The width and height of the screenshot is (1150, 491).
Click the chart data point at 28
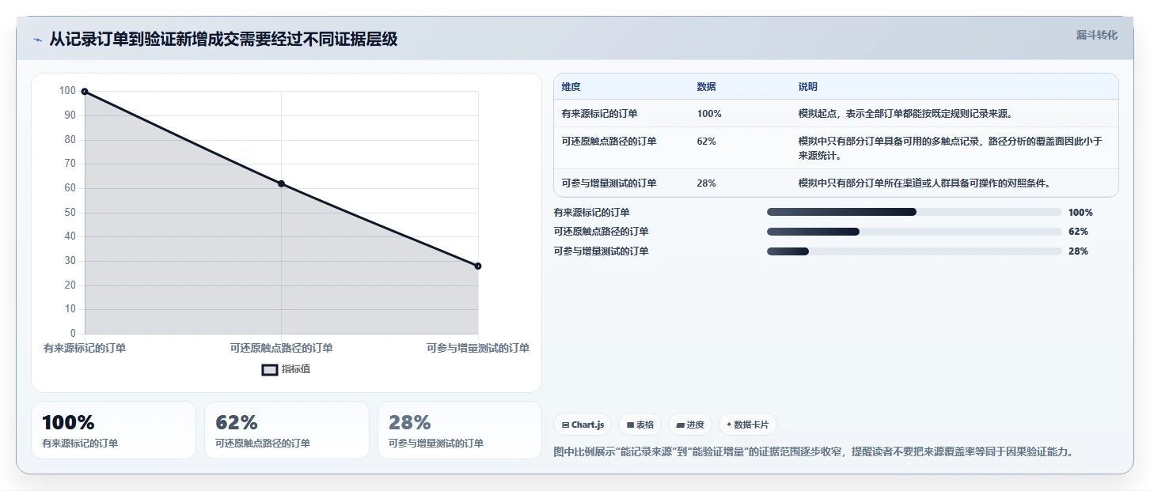478,266
